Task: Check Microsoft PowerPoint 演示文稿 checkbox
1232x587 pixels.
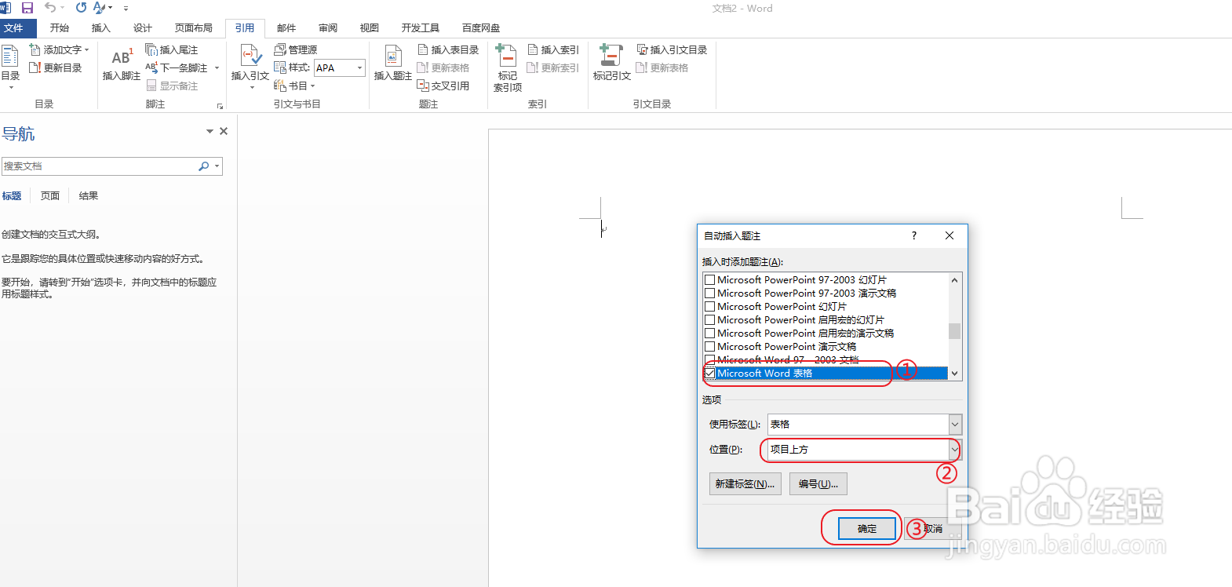Action: [709, 346]
